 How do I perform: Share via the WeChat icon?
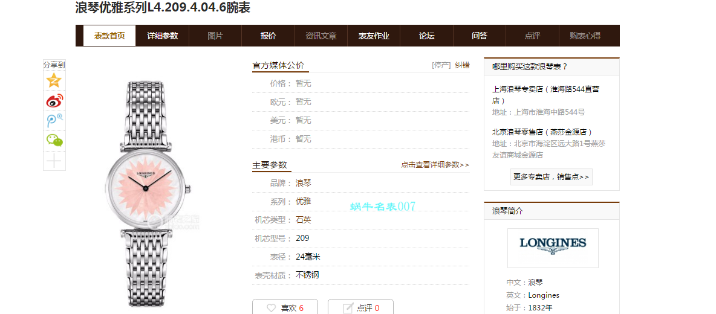[x=54, y=141]
